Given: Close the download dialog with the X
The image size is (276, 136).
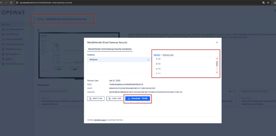Looking at the screenshot, I should point(217,42).
